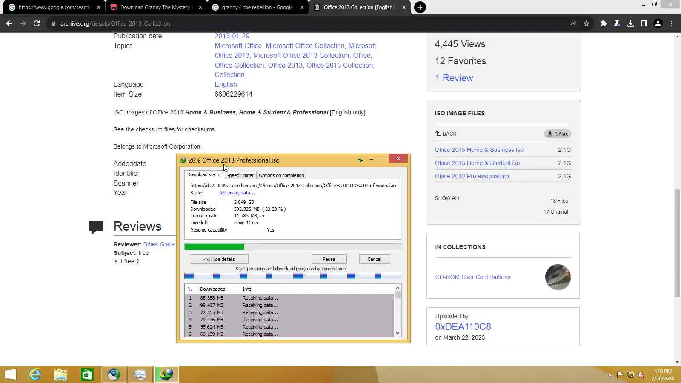Click the green tray arrow in IDM title bar

360,160
